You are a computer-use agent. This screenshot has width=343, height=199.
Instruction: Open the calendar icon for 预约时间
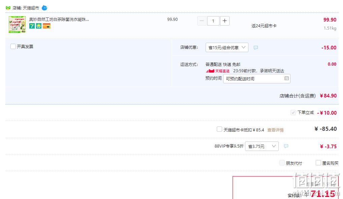tap(286, 78)
